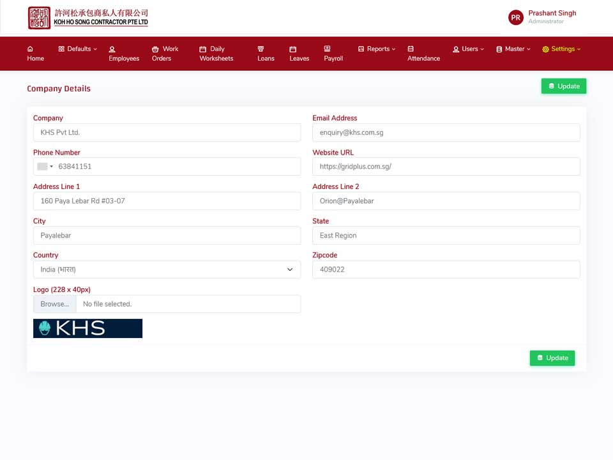Click the Loans icon in navbar
Viewport: 613px width, 460px height.
pos(261,49)
